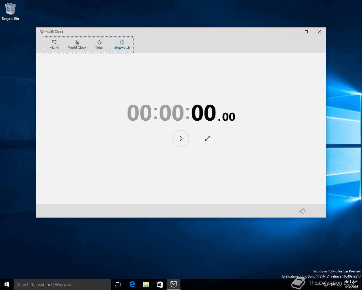Click the Alarms & Clock taskbar icon
This screenshot has width=362, height=290.
point(174,284)
